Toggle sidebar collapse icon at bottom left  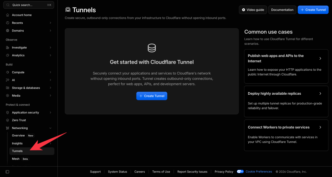[x=7, y=172]
